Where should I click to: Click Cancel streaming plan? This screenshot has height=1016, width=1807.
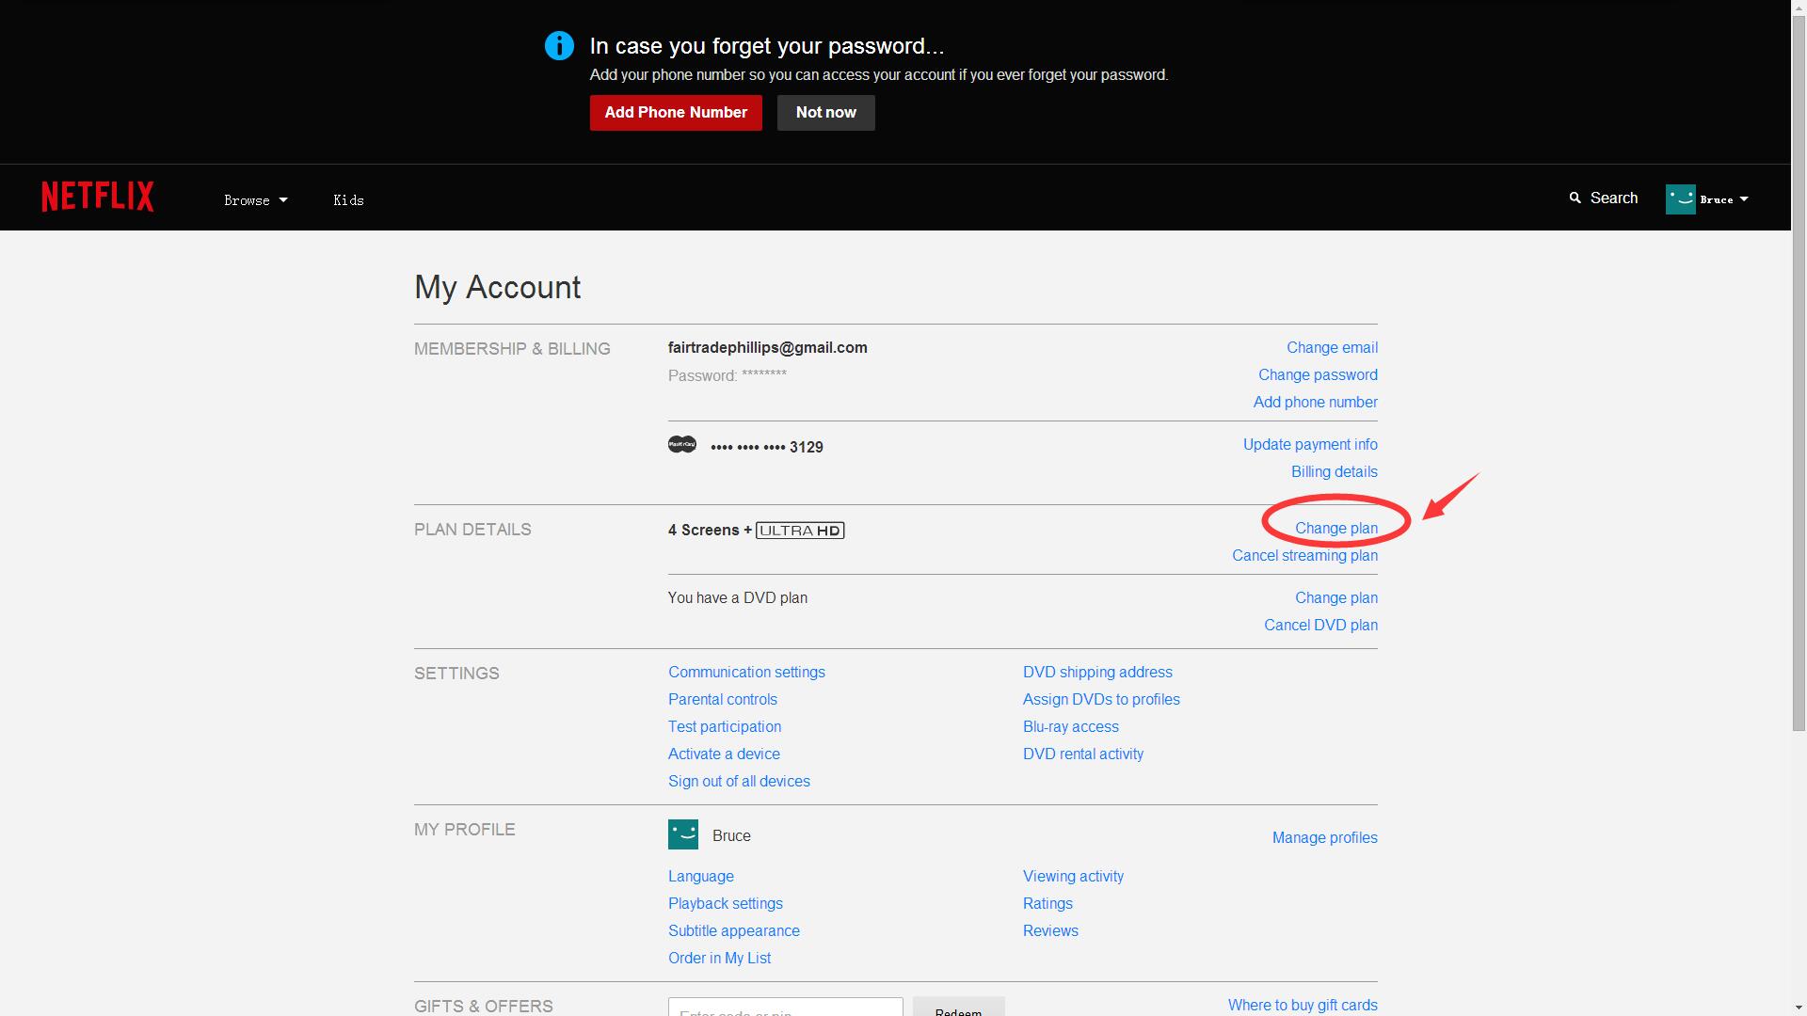coord(1304,555)
